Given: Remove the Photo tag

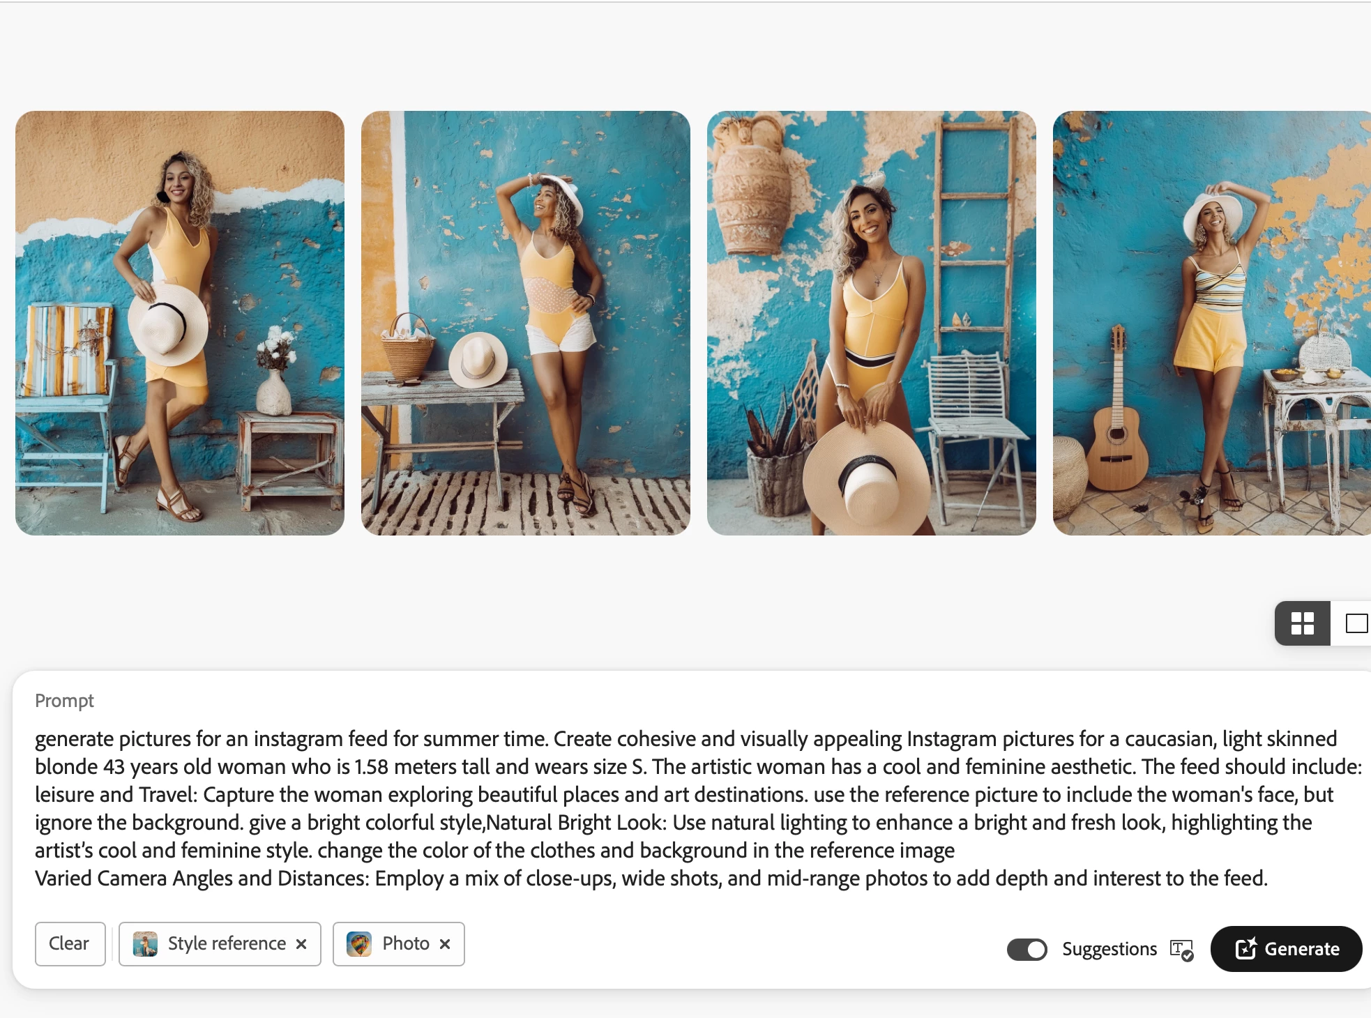Looking at the screenshot, I should point(445,944).
